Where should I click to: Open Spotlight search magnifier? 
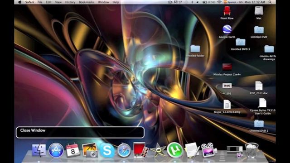[270, 2]
